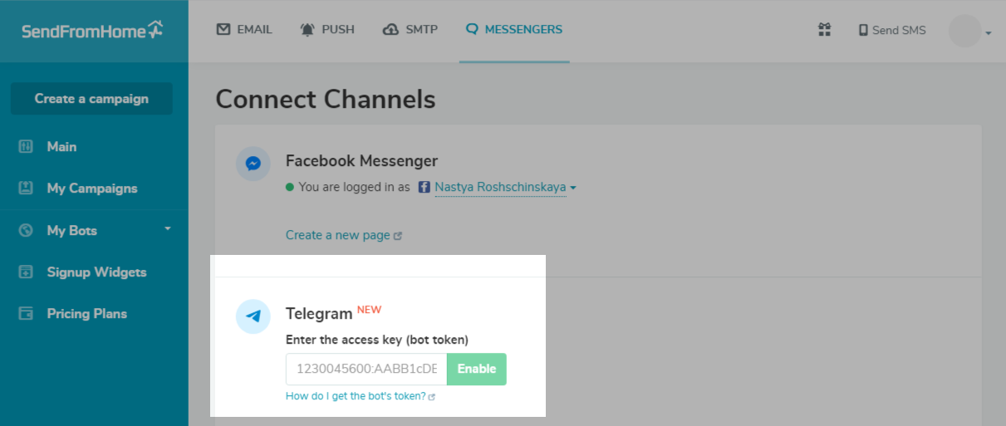Focus the bot token input field
The width and height of the screenshot is (1006, 426).
click(366, 369)
